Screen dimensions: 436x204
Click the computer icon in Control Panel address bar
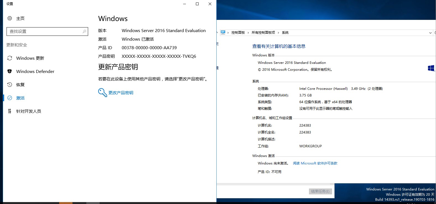click(223, 32)
